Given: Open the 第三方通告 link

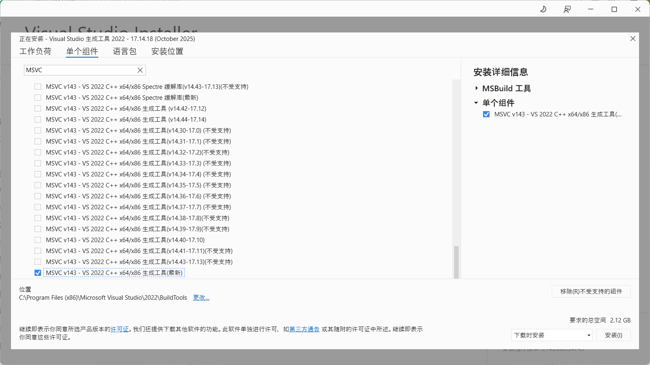Looking at the screenshot, I should point(304,329).
